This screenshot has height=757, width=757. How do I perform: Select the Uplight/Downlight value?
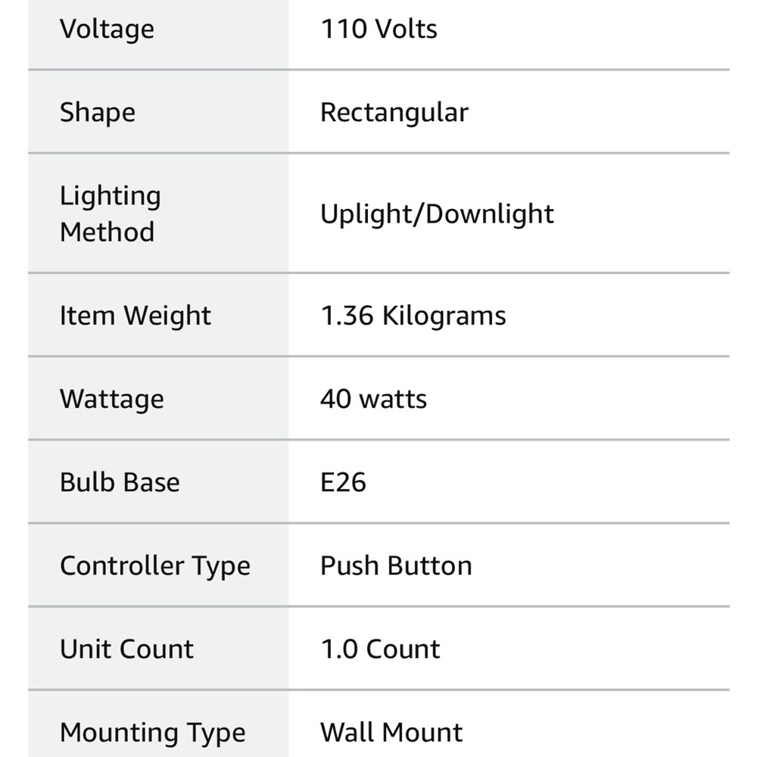click(437, 214)
